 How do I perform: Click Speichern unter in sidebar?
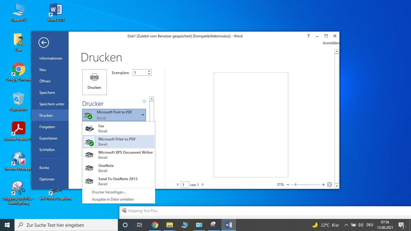(x=50, y=104)
